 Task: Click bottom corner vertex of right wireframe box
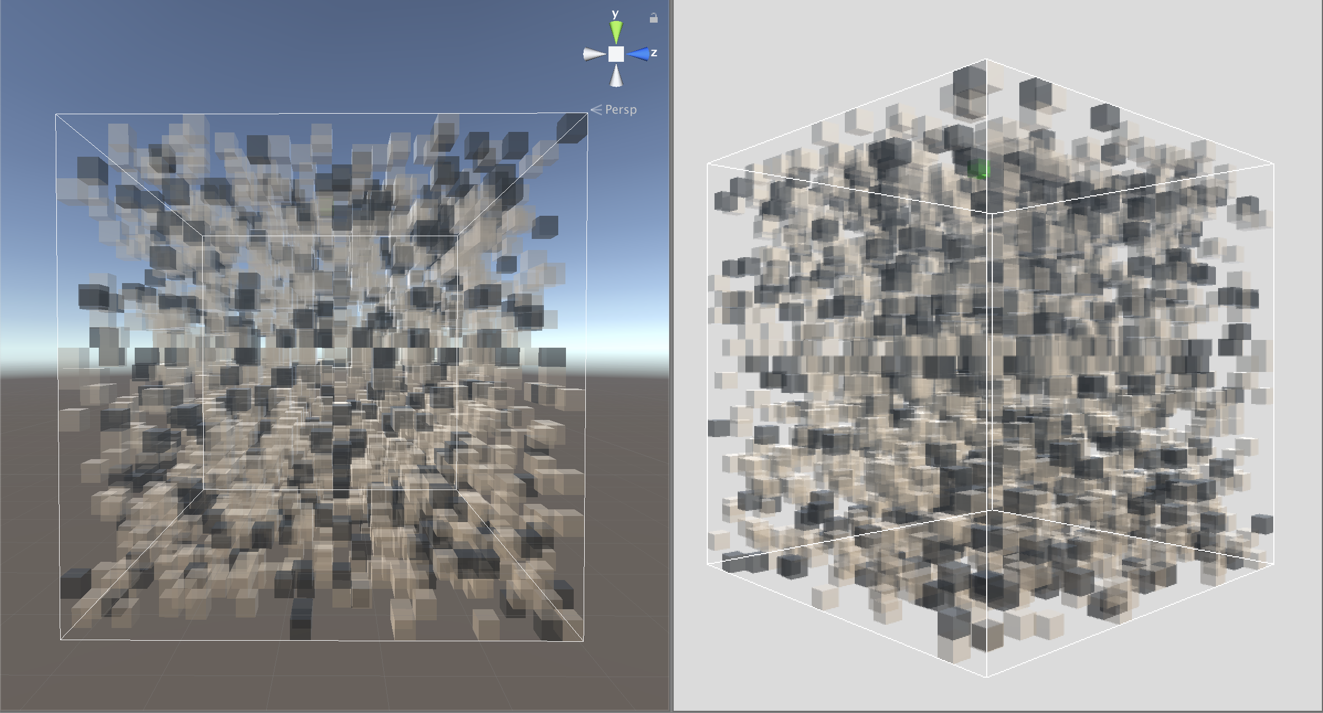pyautogui.click(x=986, y=677)
